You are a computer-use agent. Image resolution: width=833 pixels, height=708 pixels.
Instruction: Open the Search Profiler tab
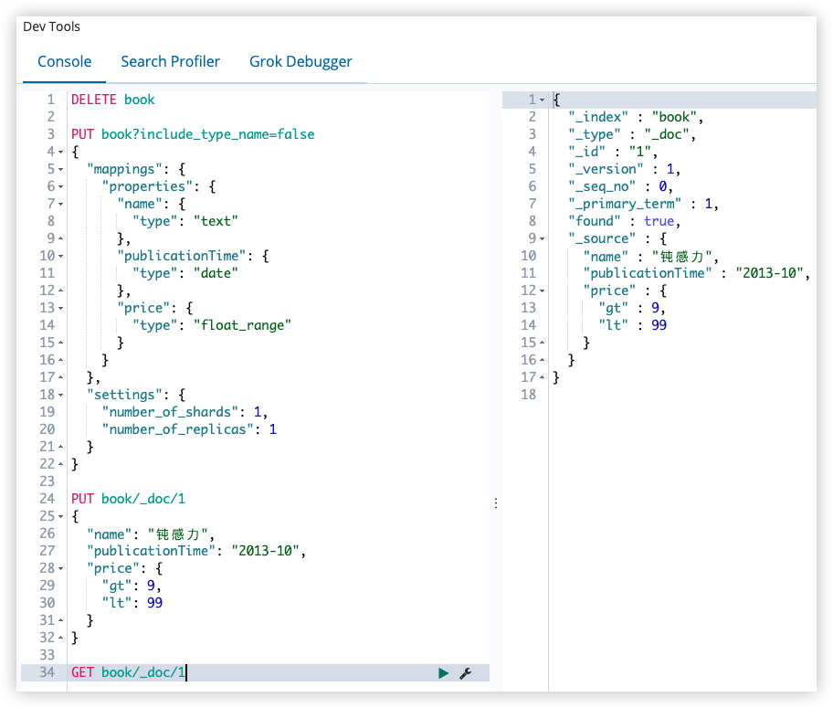tap(170, 61)
